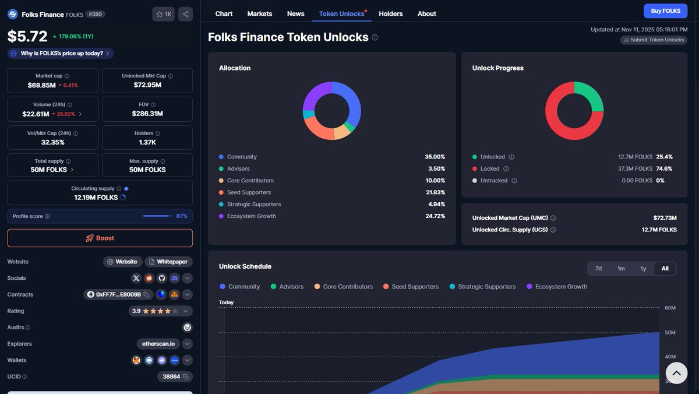The height and width of the screenshot is (394, 699).
Task: Click Submit Token Unlocks
Action: 654,40
